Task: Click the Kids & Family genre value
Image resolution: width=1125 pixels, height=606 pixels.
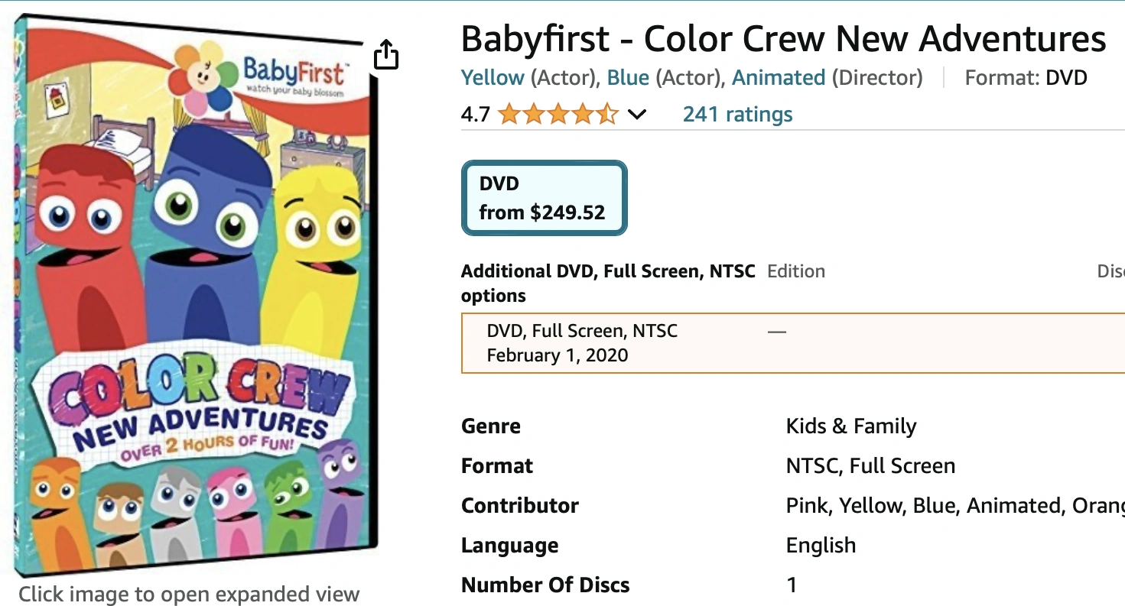Action: (850, 426)
